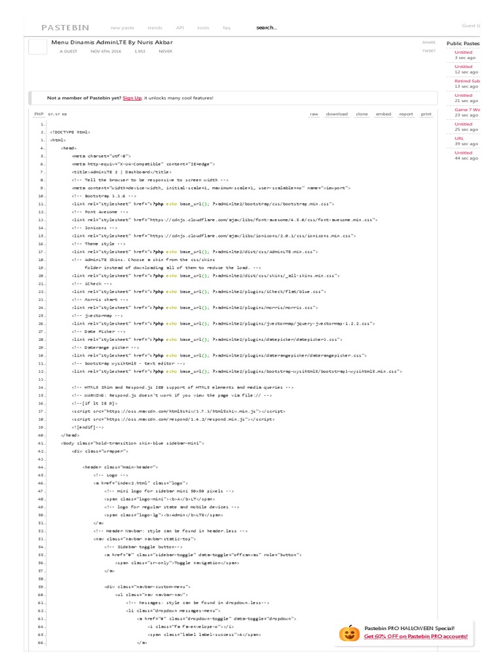Select the <!-- Date Picker --> comment line

click(99, 332)
